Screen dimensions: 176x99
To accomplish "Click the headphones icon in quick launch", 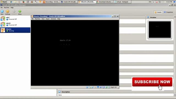I will coord(32,2).
